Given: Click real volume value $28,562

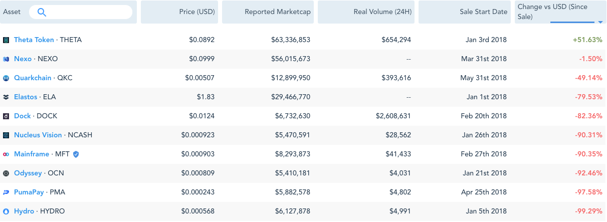Looking at the screenshot, I should pyautogui.click(x=398, y=135).
